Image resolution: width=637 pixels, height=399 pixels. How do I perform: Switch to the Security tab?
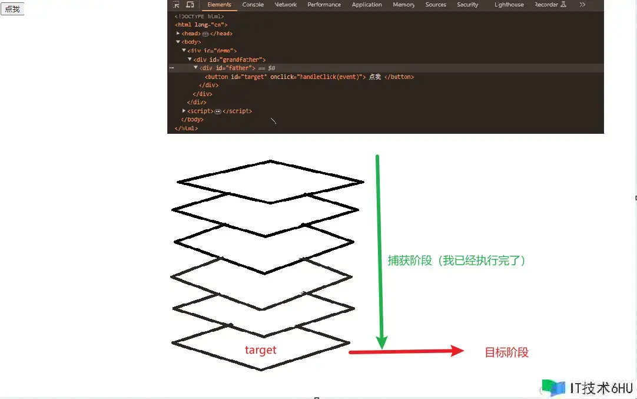click(467, 5)
